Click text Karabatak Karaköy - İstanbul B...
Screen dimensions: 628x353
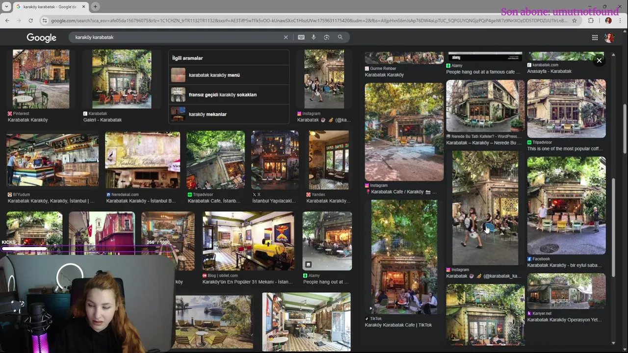[141, 201]
